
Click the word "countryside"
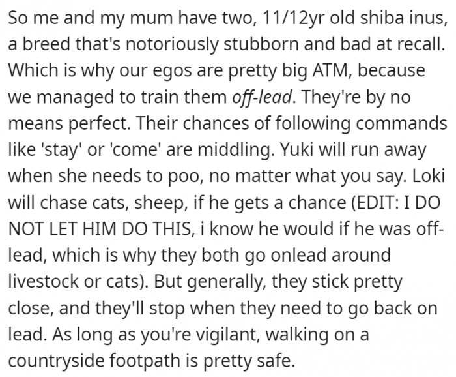click(x=57, y=361)
